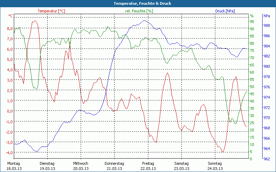Click the '-2,0' temperature axis value
276x172 pixels.
9,132
